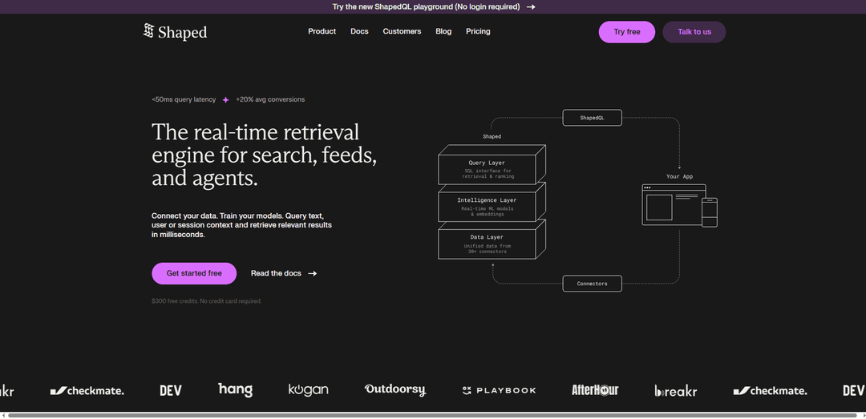Click the kogan brand logo

pos(308,390)
